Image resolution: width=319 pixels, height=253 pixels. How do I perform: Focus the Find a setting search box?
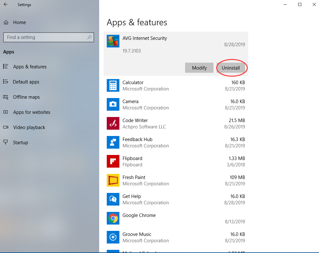(49, 37)
